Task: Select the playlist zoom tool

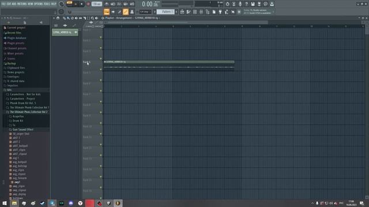Action: coord(92,18)
